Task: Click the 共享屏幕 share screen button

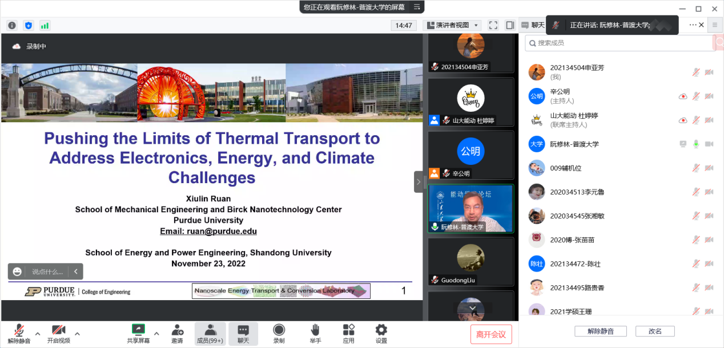Action: point(138,334)
